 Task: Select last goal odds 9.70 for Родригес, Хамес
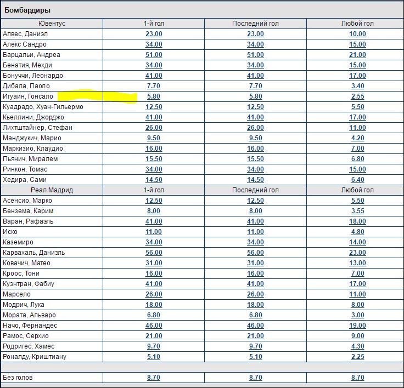[x=255, y=346]
